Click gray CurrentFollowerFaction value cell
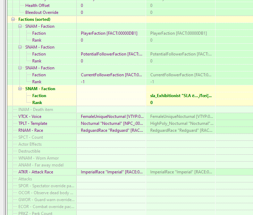This screenshot has width=253, height=215. click(x=181, y=75)
